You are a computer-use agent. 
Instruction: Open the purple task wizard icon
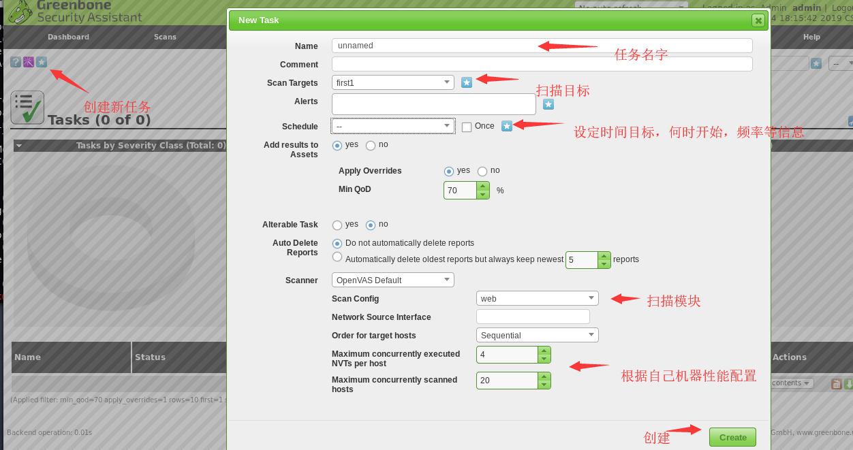pyautogui.click(x=29, y=62)
